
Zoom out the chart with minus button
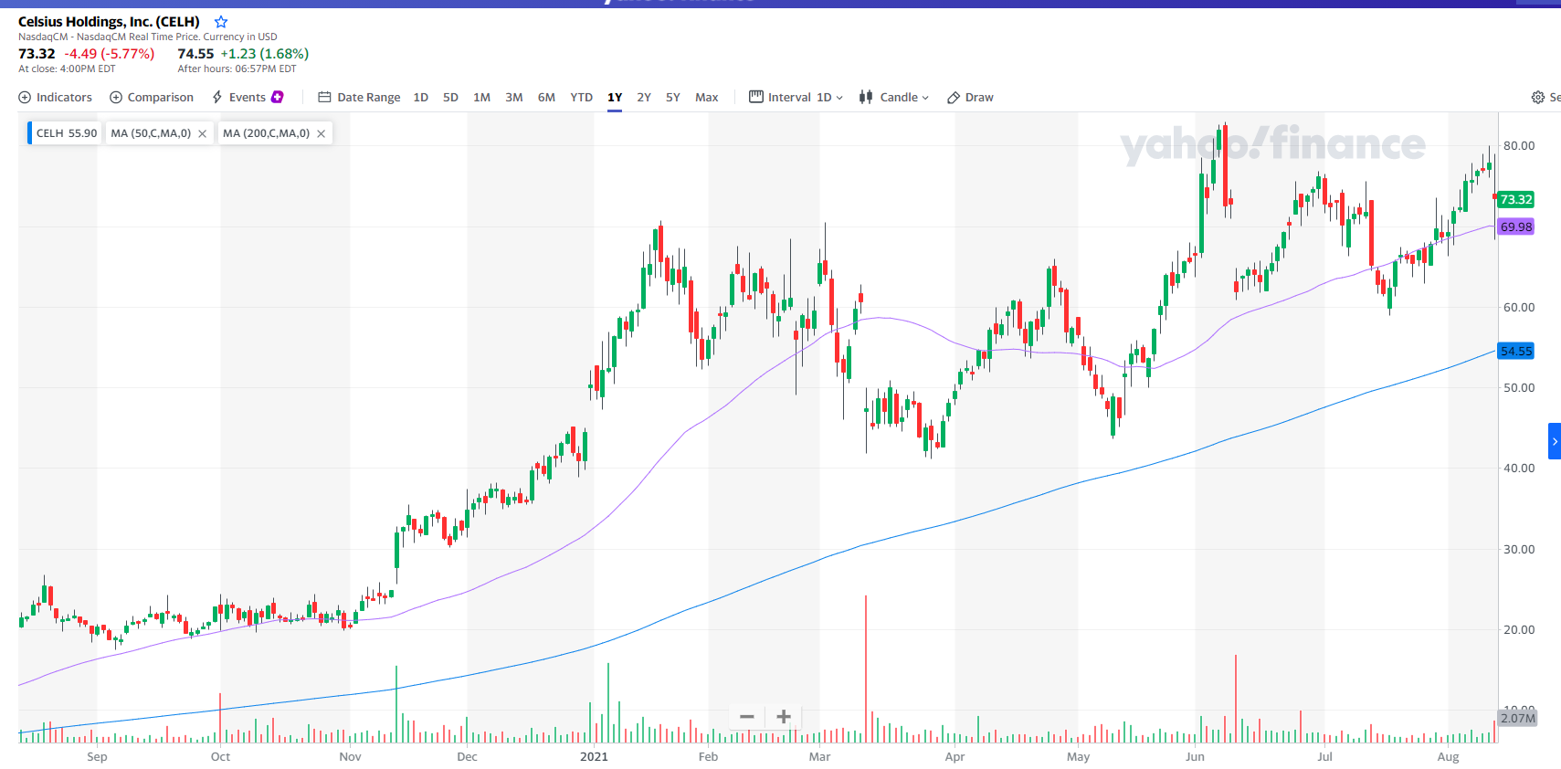pos(746,717)
